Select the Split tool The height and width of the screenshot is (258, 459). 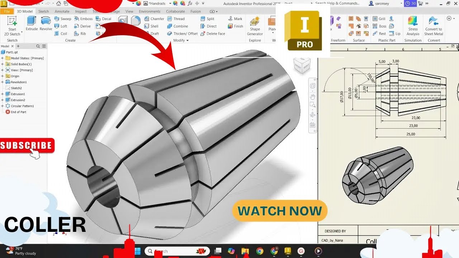[207, 19]
